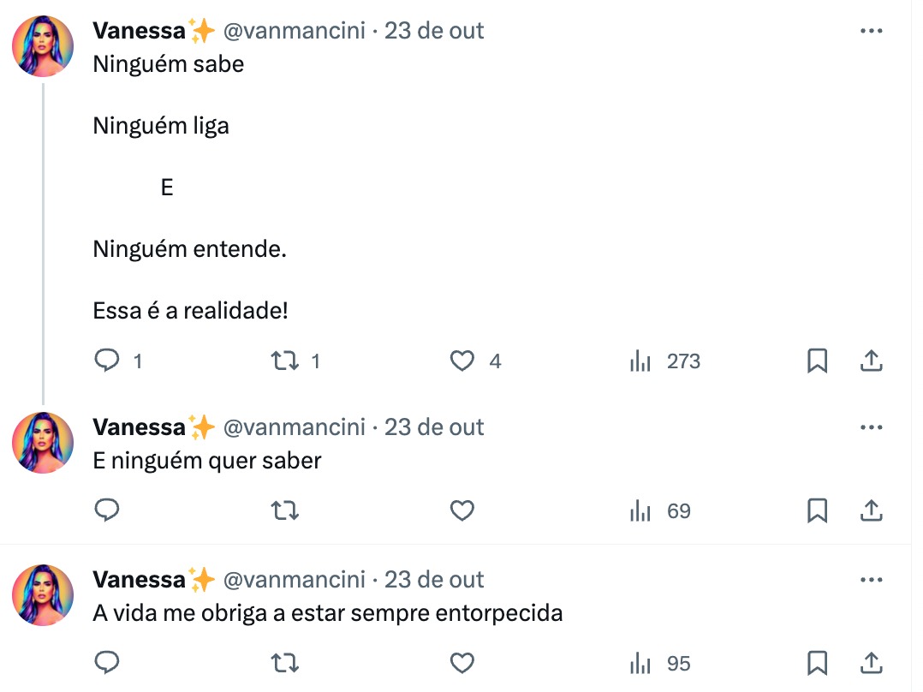Reply to the 'Ninguém sabe' tweet
The width and height of the screenshot is (923, 692).
[x=106, y=361]
